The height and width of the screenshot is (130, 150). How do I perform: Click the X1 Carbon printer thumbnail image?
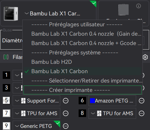[11, 14]
